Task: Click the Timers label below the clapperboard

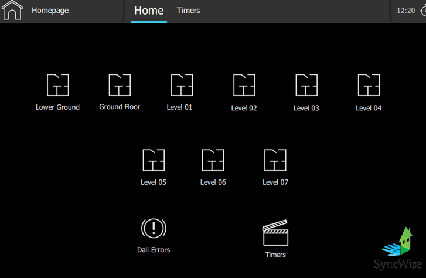Action: coord(275,255)
